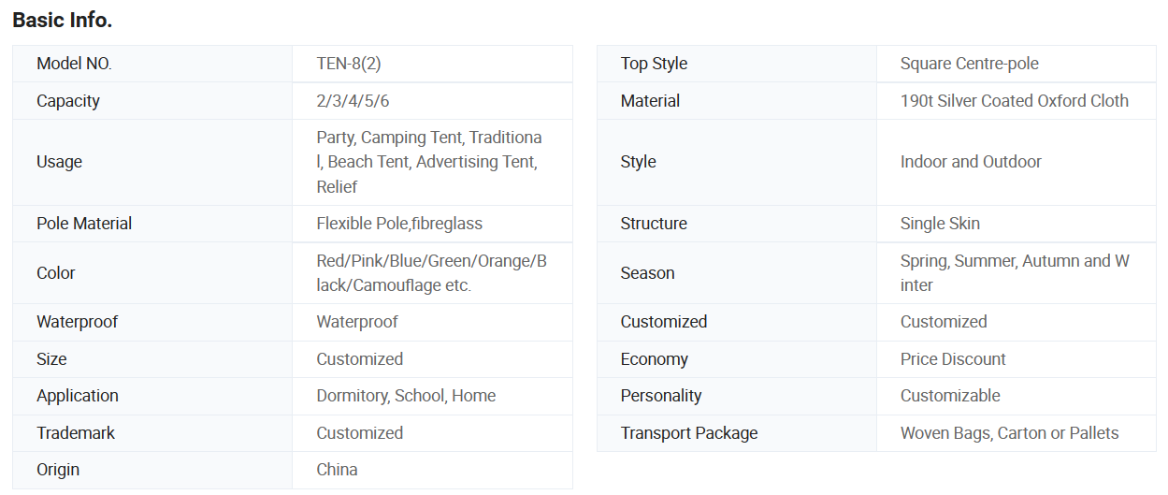Select the Flexible Pole,fibreglass text
The width and height of the screenshot is (1168, 495).
(399, 224)
